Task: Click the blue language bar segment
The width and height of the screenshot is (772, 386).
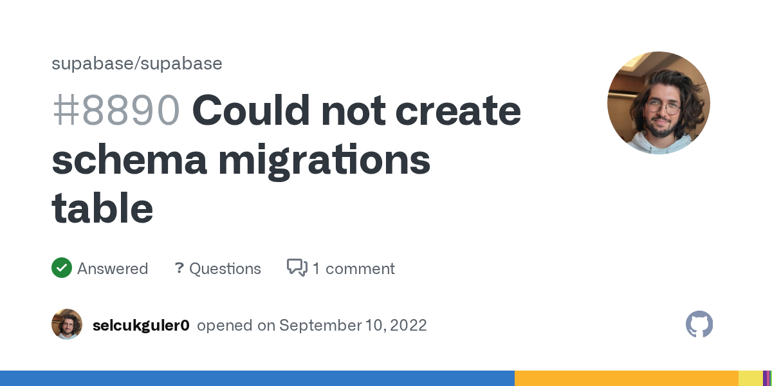Action: point(257,378)
